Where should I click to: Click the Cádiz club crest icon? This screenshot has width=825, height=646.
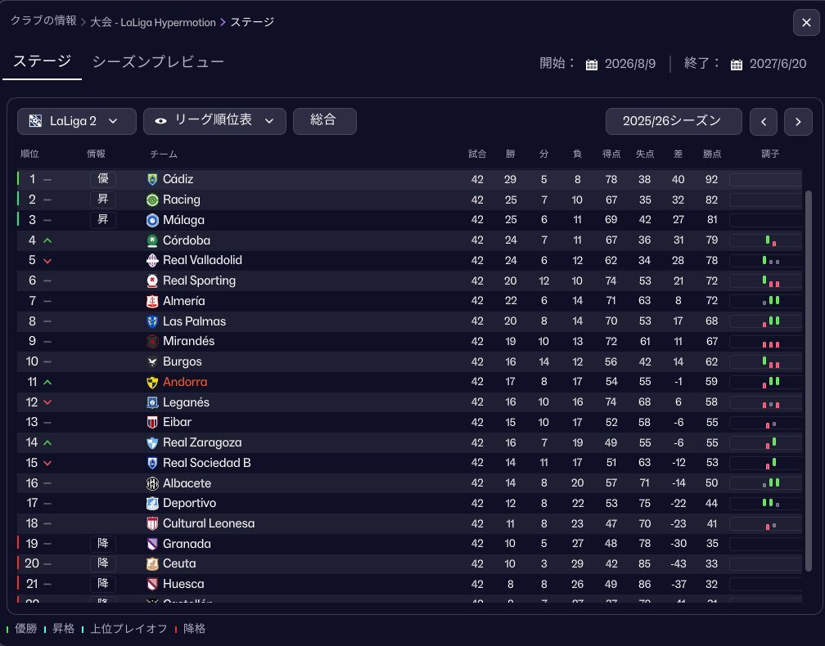[x=152, y=179]
